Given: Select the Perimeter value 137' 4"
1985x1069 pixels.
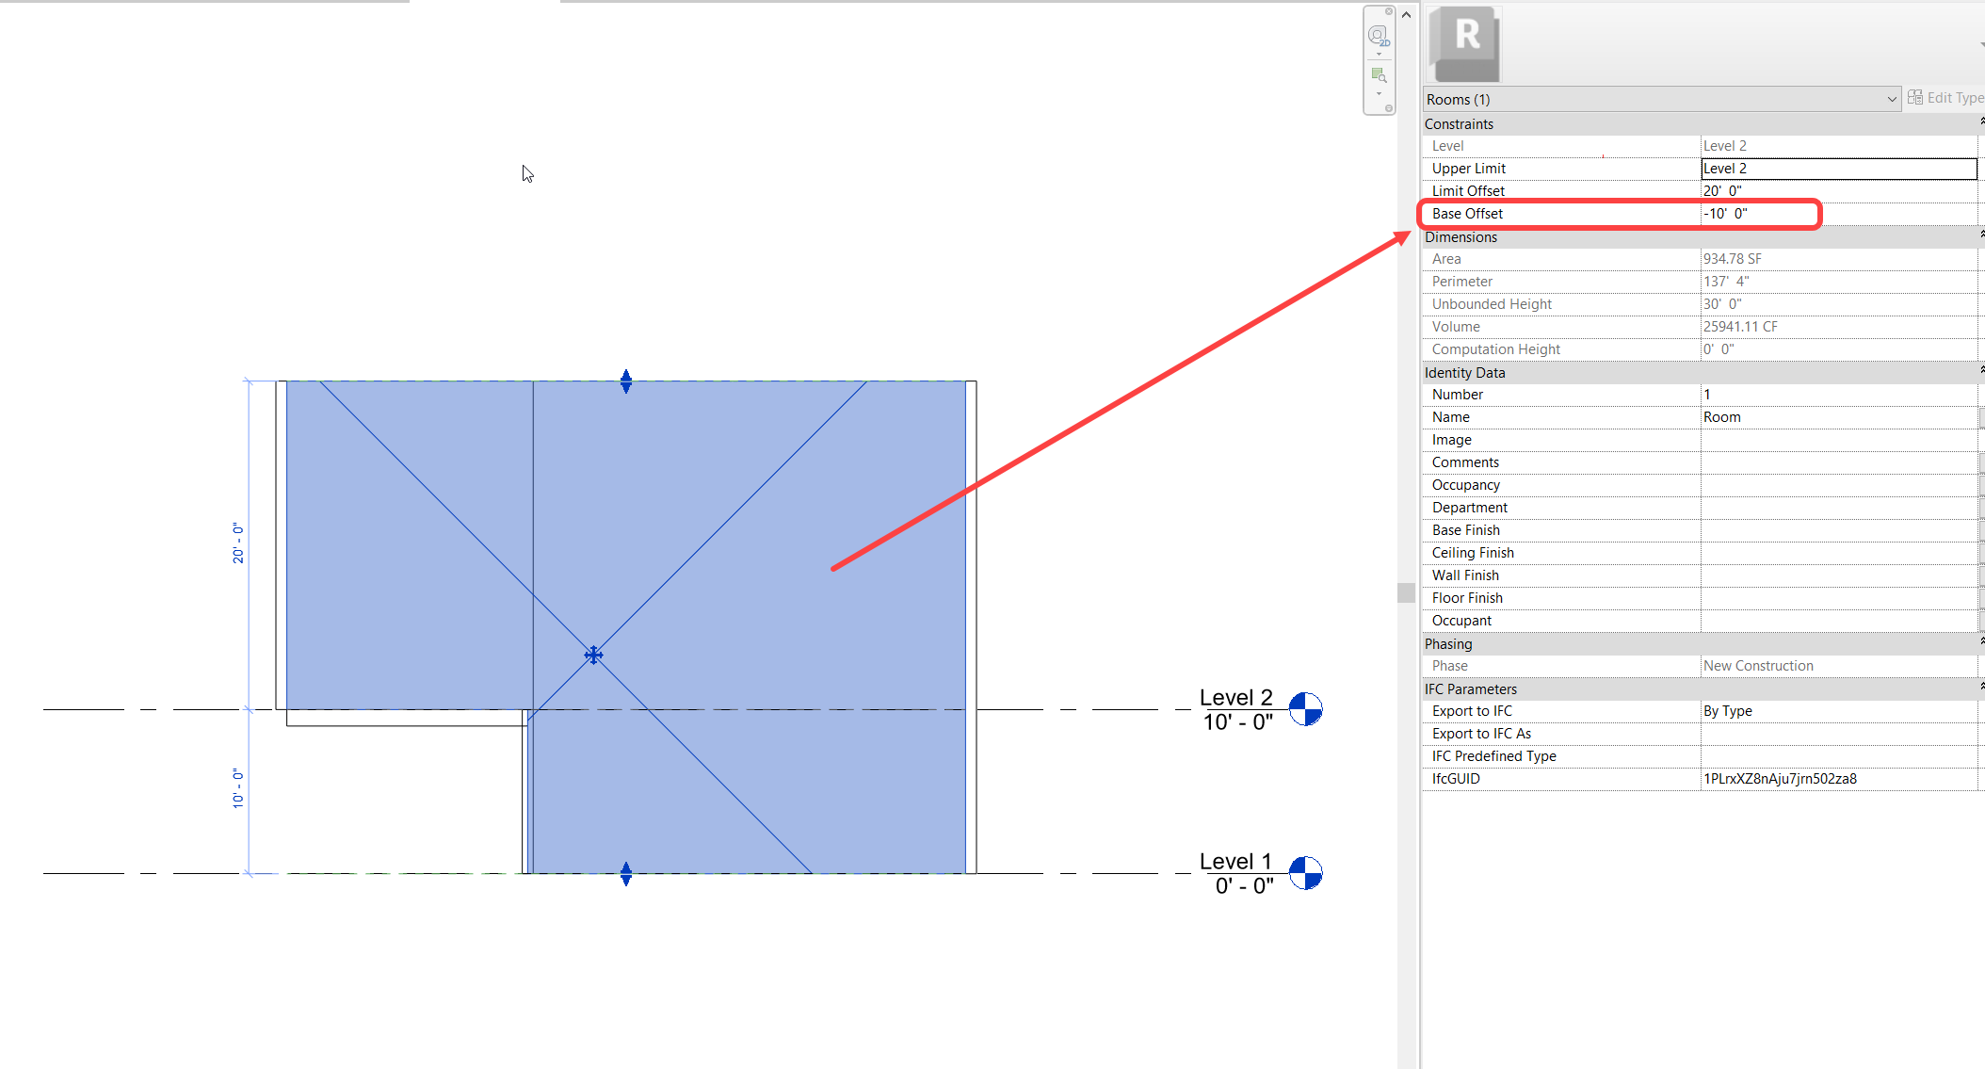Looking at the screenshot, I should (x=1726, y=282).
